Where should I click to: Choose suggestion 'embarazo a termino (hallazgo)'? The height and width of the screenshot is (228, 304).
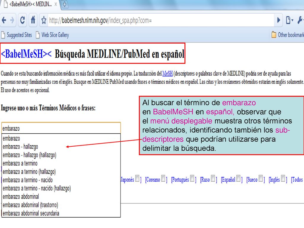(x=61, y=172)
